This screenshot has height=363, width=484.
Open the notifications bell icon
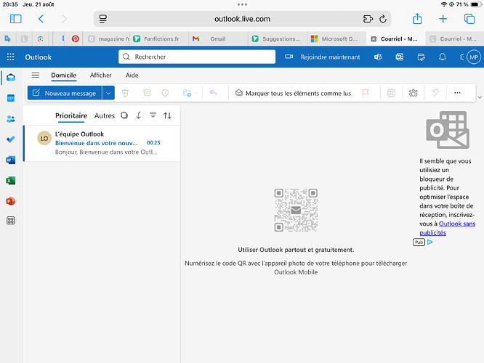442,57
